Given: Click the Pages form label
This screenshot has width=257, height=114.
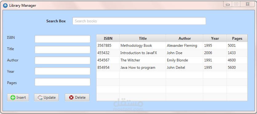Looking at the screenshot, I should 12,83.
